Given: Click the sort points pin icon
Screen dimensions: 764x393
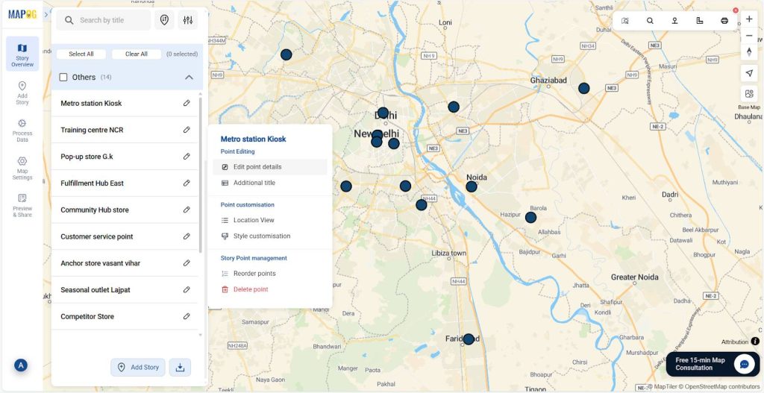Looking at the screenshot, I should 164,20.
